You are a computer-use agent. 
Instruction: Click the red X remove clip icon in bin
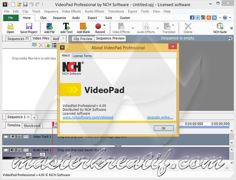pos(41,45)
